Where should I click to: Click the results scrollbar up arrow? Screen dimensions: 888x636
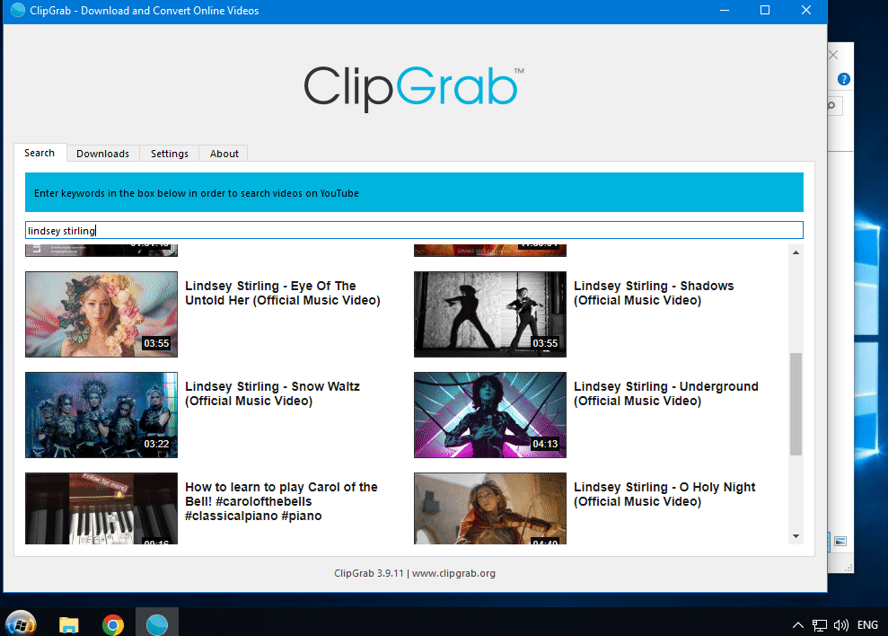coord(796,252)
